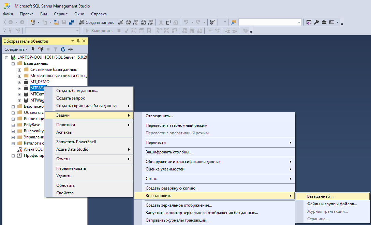The height and width of the screenshot is (225, 371).
Task: Select Файлы и группы файлов... option
Action: coord(332,204)
